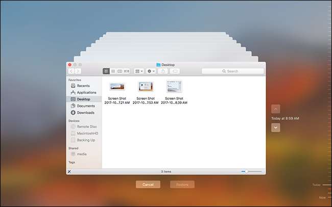Jump to newer backup with down arrow

(276, 127)
